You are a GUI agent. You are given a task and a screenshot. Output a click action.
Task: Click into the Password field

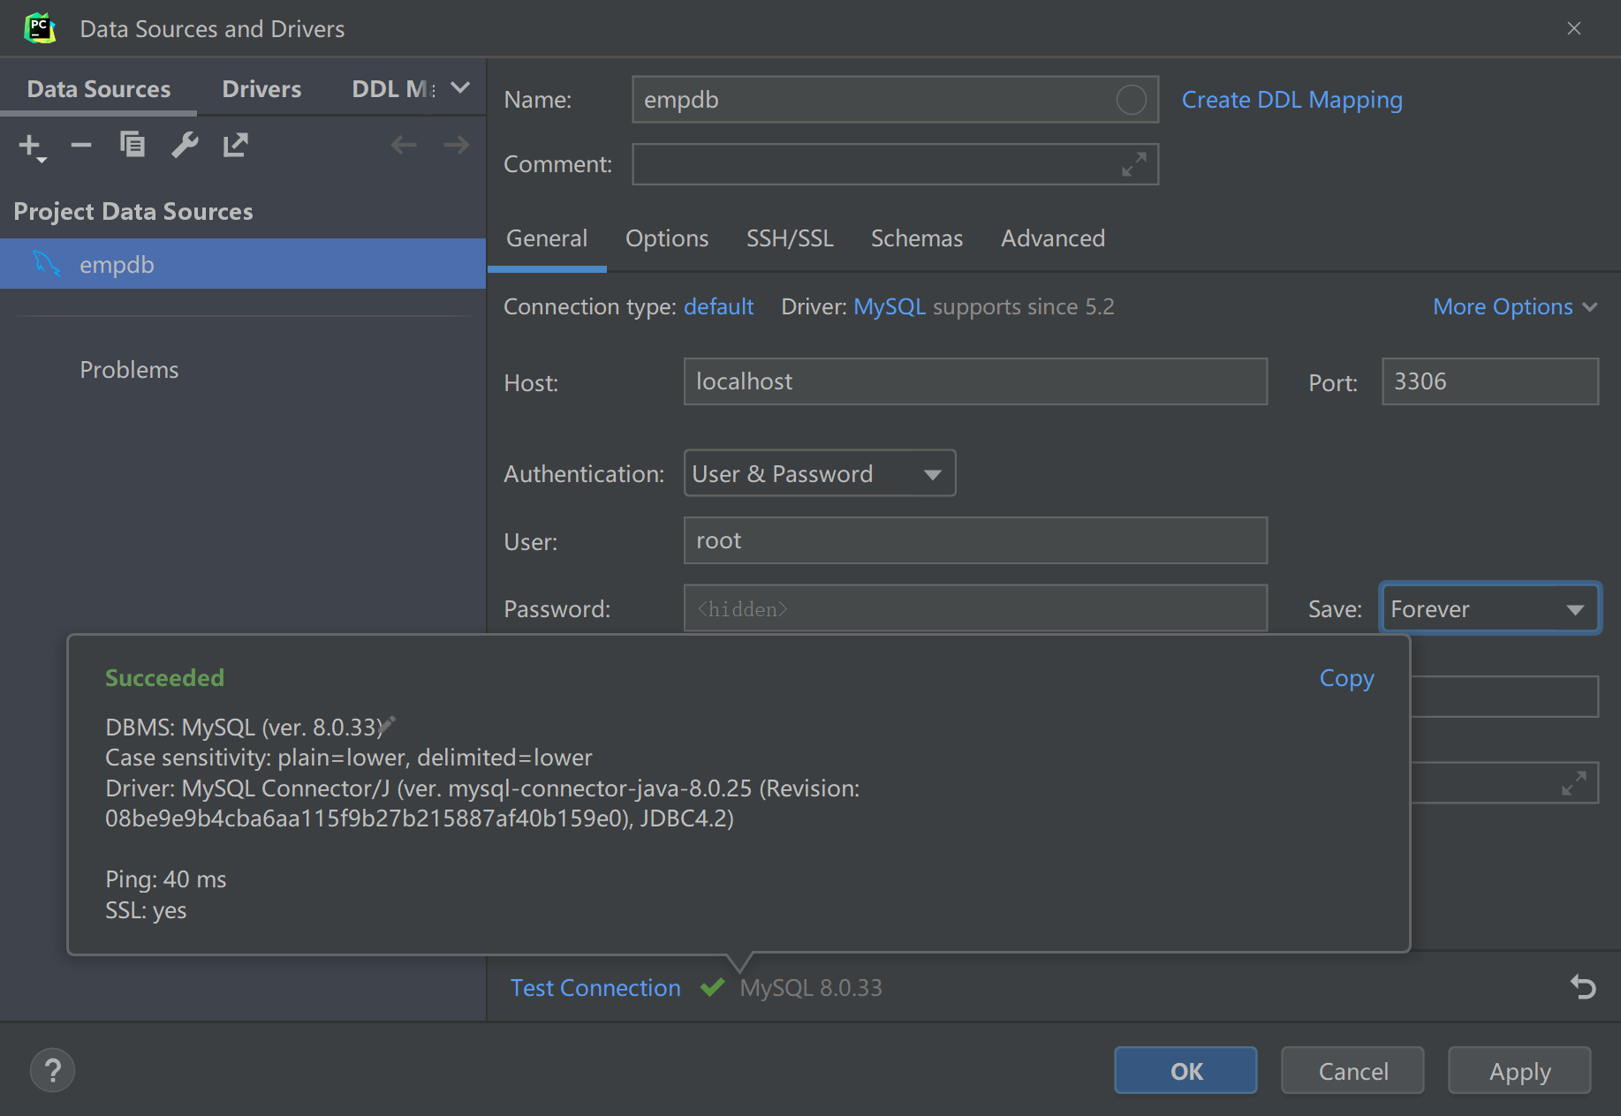pyautogui.click(x=975, y=608)
